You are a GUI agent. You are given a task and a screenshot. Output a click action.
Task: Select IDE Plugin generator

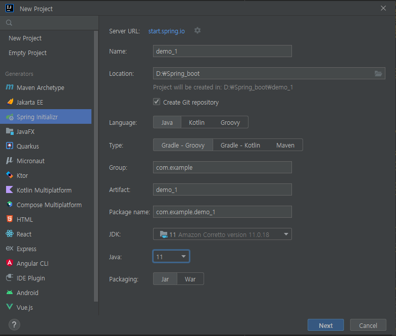pyautogui.click(x=45, y=278)
